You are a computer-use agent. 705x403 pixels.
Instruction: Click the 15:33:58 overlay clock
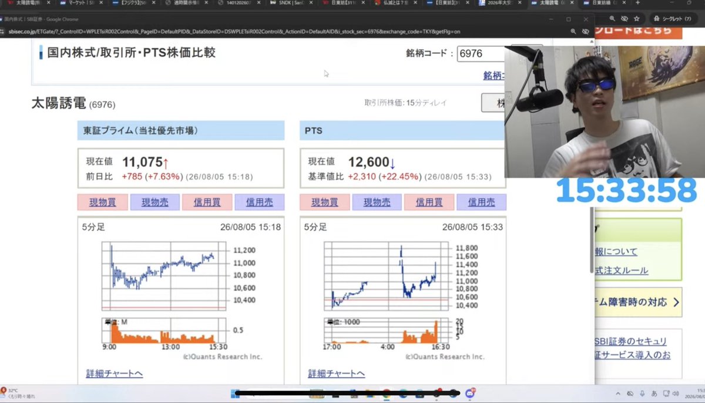coord(626,191)
